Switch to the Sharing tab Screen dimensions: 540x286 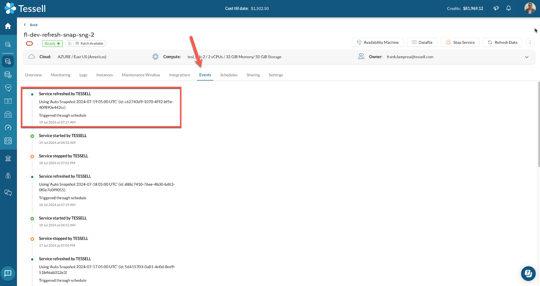pos(253,75)
